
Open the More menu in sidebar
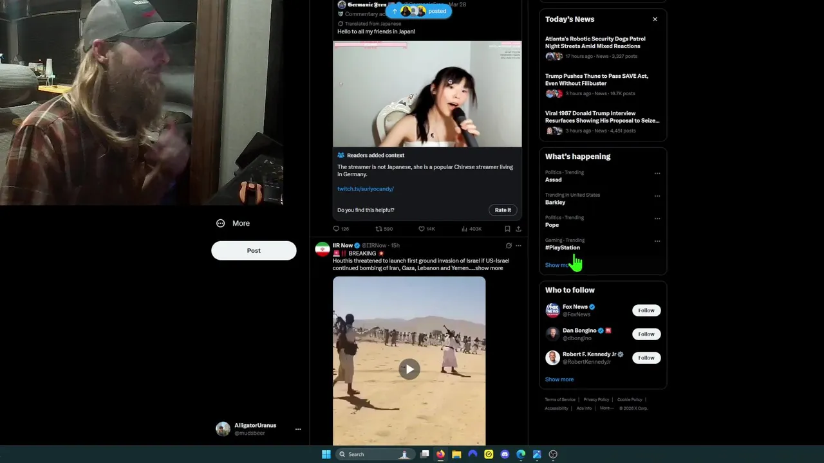click(233, 223)
